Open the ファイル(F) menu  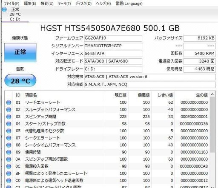11,3
